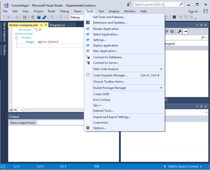The height and width of the screenshot is (170, 210).
Task: Open the toolbar overflow options arrow
Action: (196, 19)
